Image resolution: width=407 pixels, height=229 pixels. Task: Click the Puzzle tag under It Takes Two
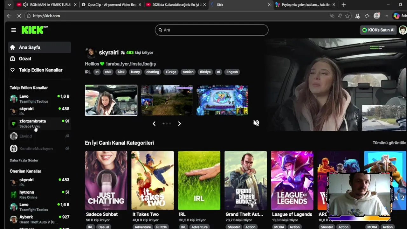coord(161,227)
